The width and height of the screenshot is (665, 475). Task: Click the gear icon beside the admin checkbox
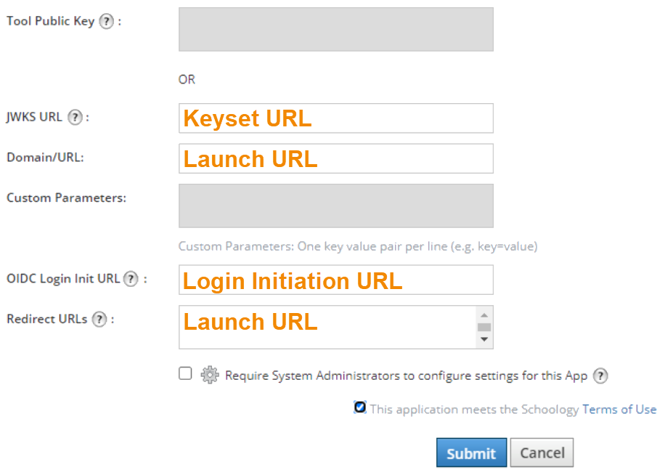click(208, 375)
